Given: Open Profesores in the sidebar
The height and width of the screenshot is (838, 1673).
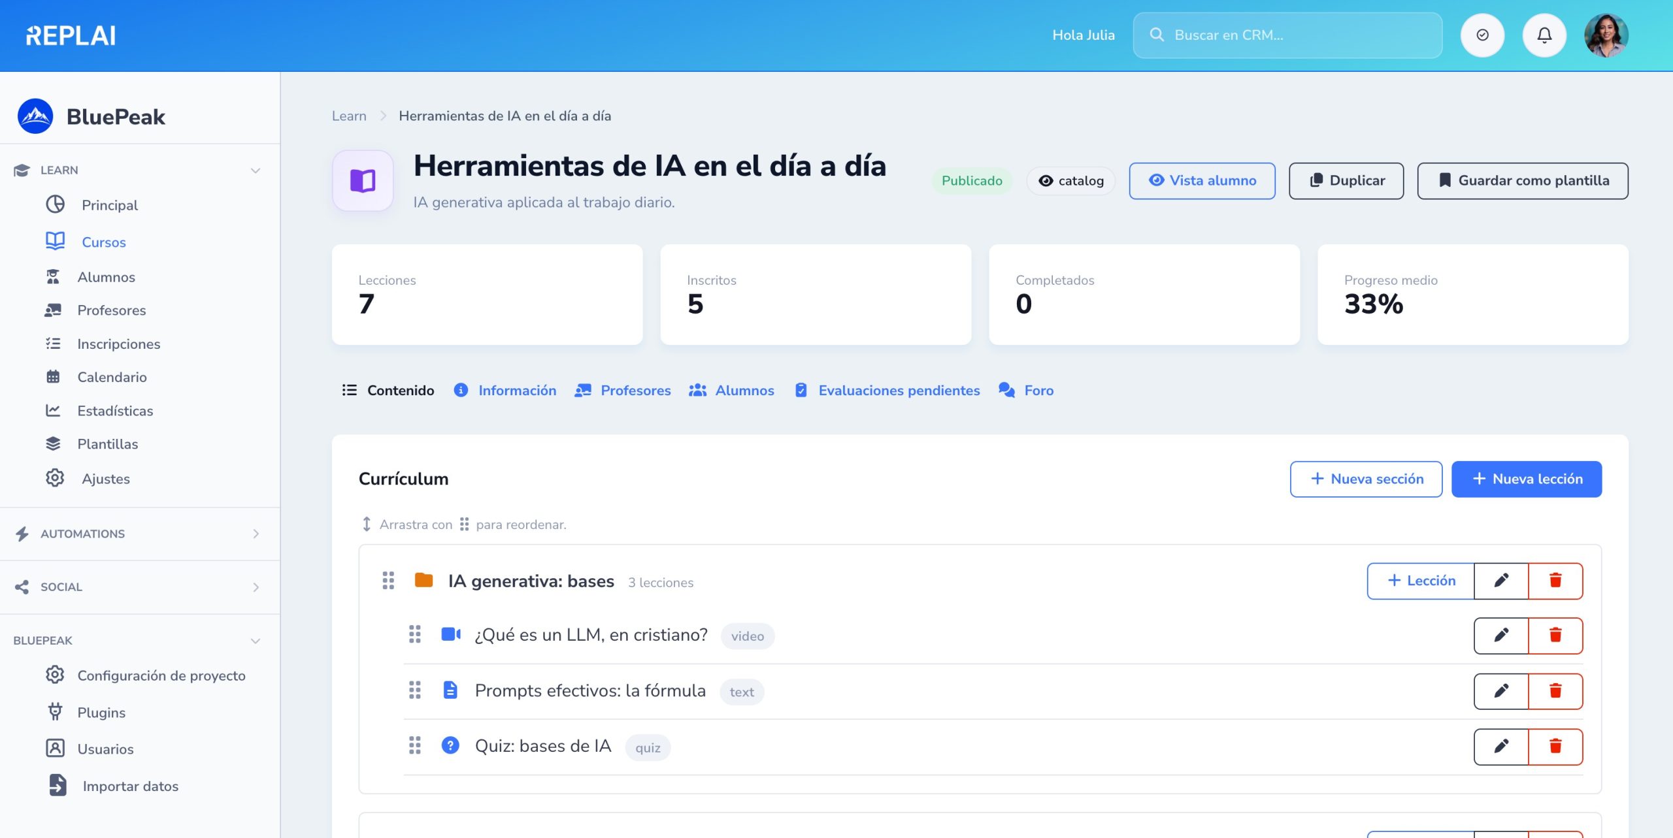Looking at the screenshot, I should 95,310.
